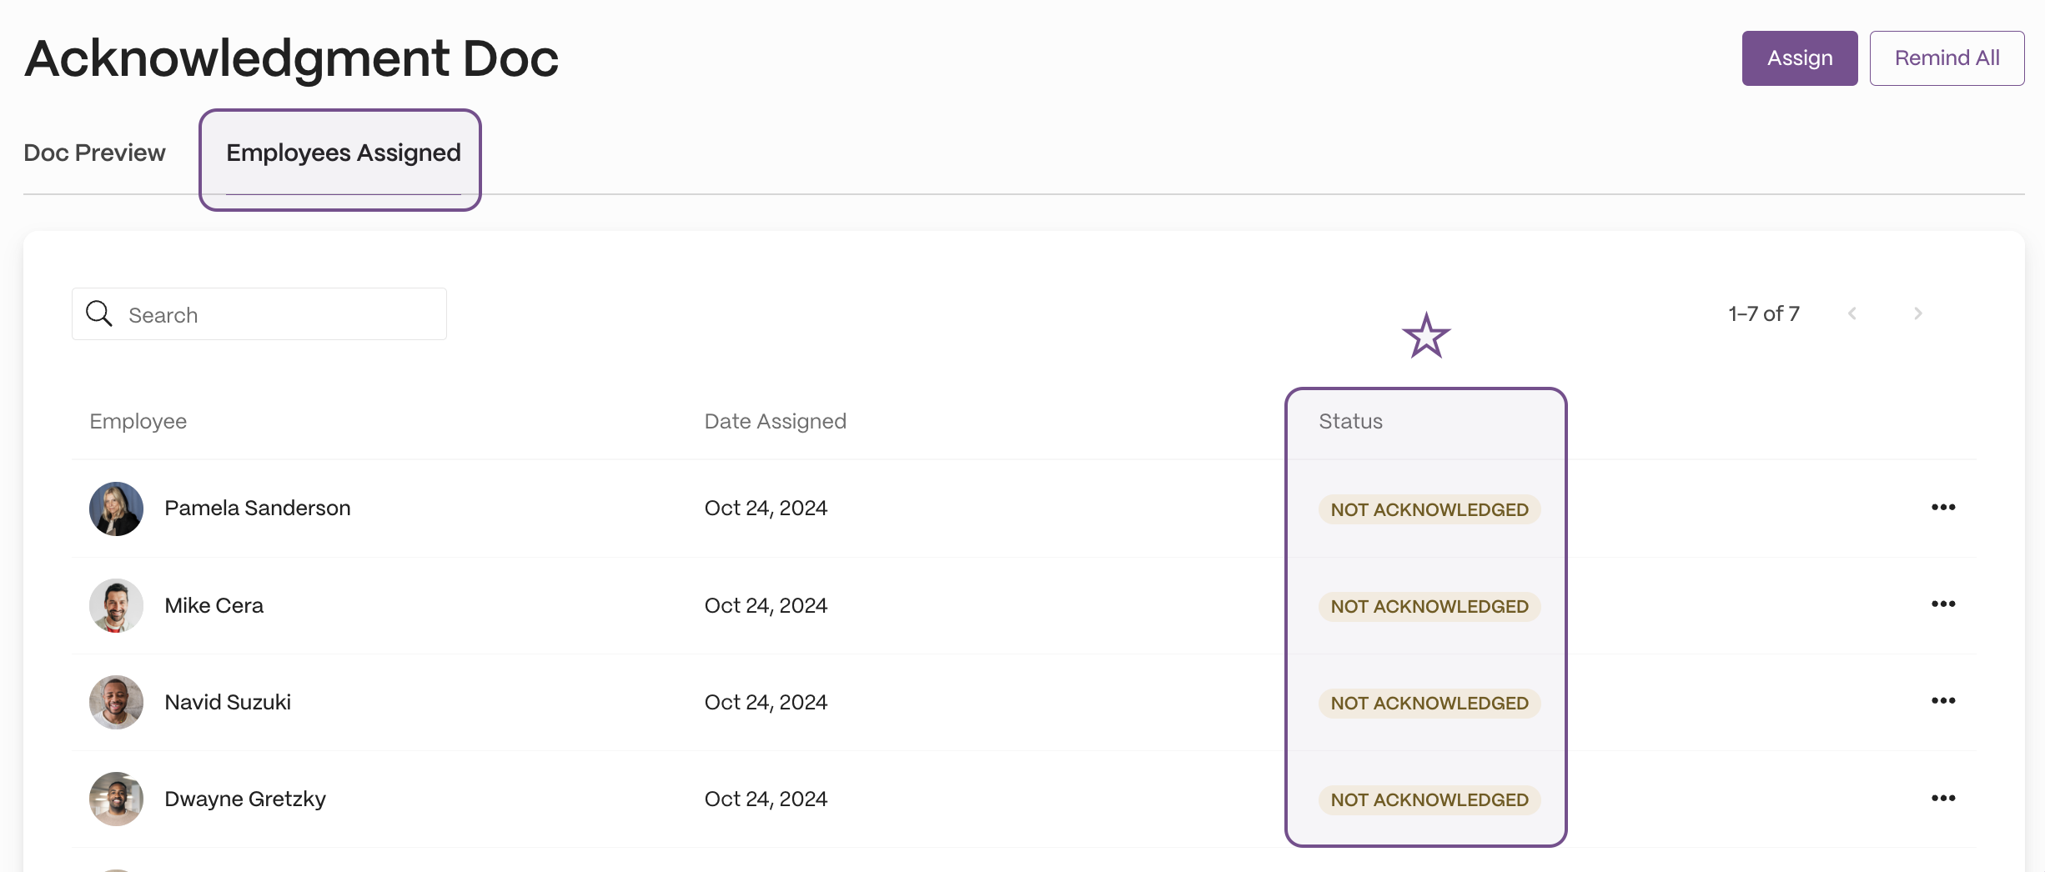
Task: Open more options for Pamela Sanderson
Action: tap(1943, 508)
